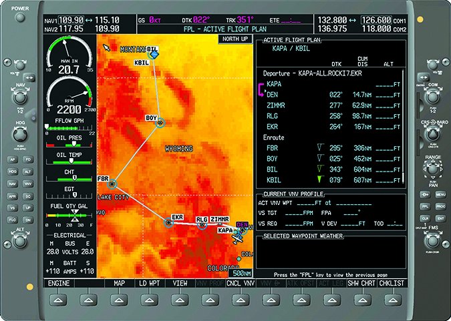The width and height of the screenshot is (451, 321).
Task: Click the Direct-To key on the right bezel
Action: [425, 195]
